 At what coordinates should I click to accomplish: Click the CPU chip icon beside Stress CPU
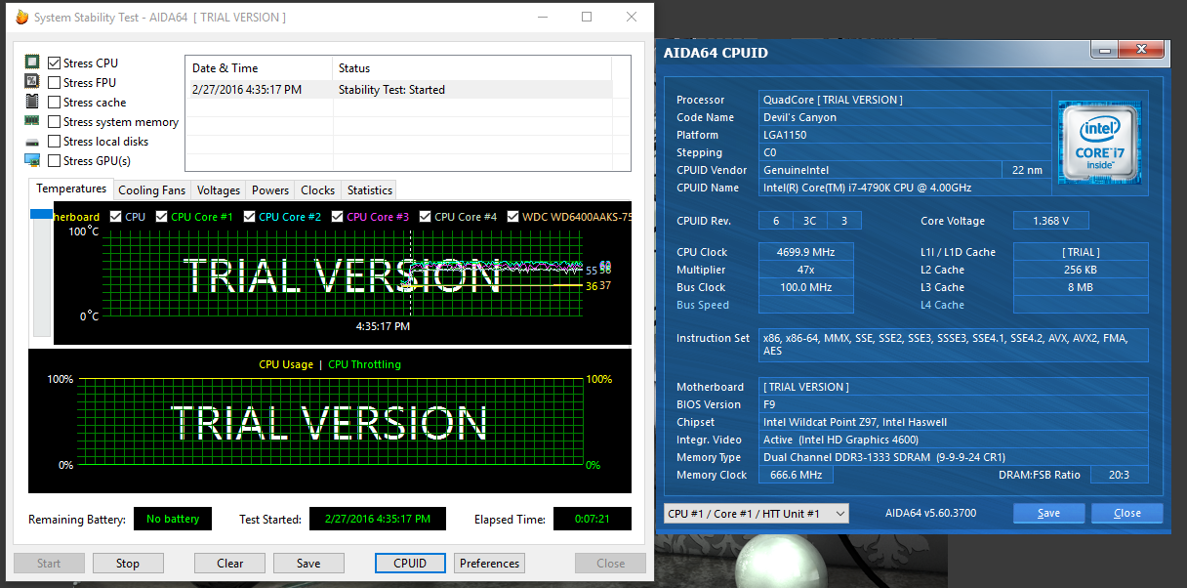click(x=32, y=63)
